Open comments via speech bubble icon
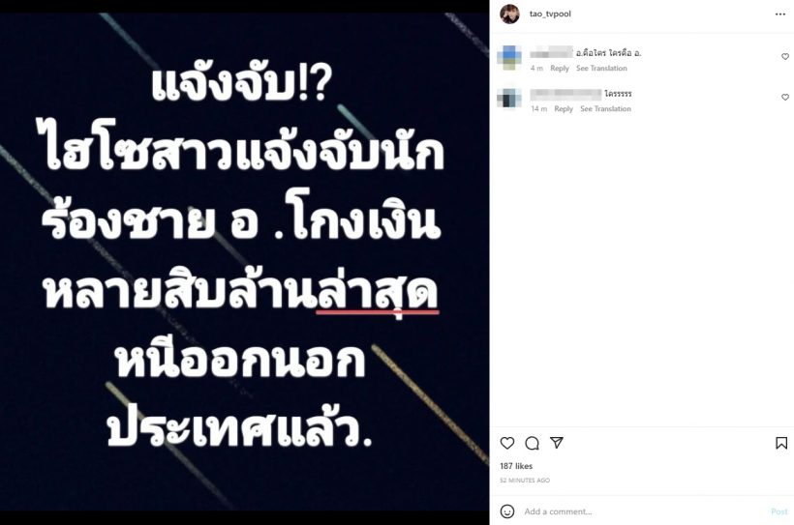 532,444
